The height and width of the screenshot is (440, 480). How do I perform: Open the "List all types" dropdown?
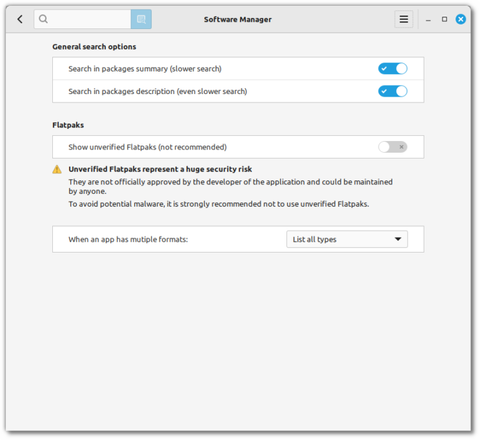click(346, 240)
